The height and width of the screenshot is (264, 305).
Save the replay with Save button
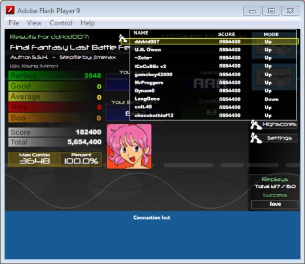(274, 204)
